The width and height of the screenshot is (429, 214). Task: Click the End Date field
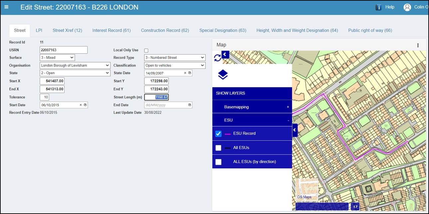(168, 105)
